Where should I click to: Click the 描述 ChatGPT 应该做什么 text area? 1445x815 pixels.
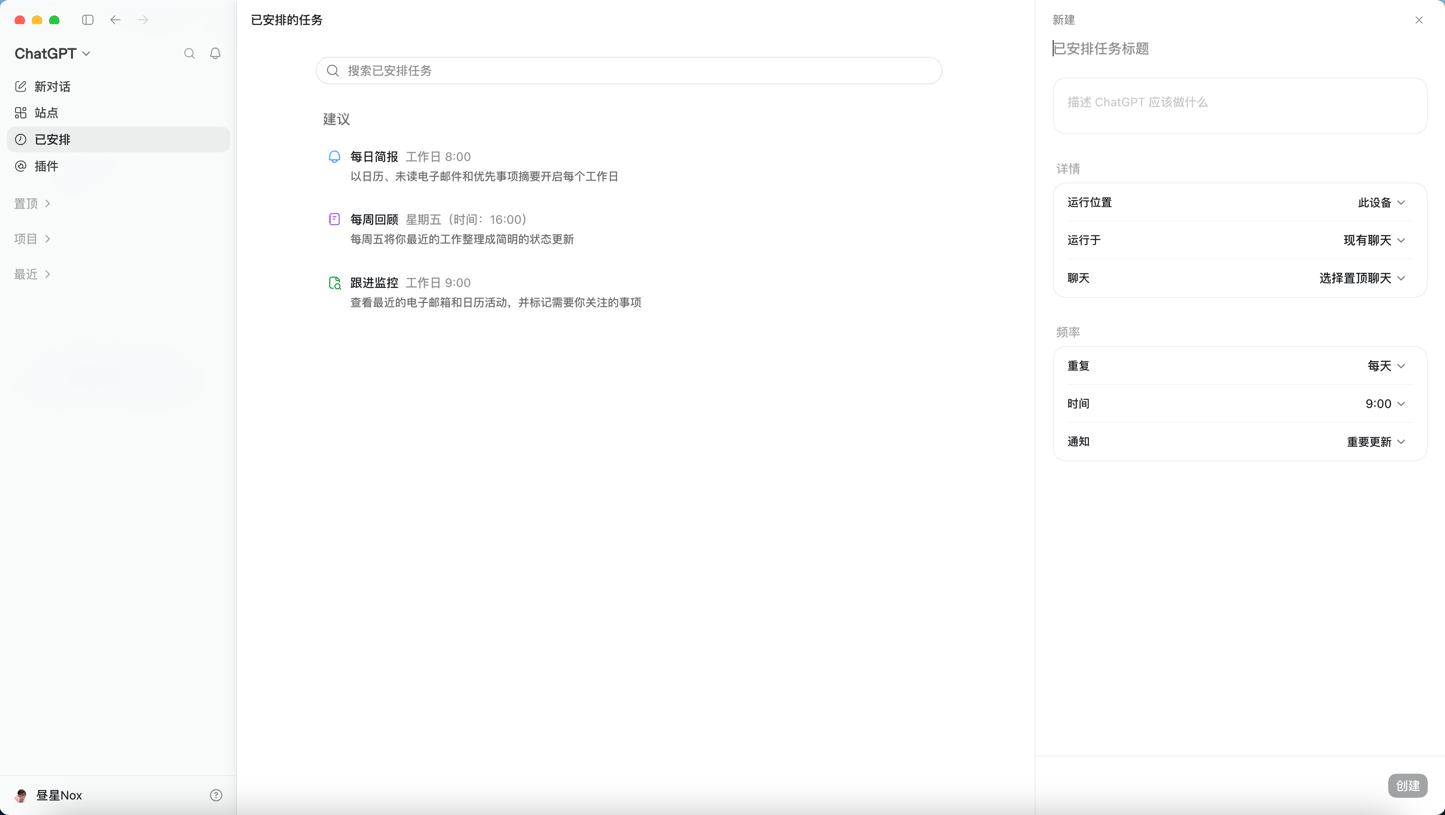1240,106
